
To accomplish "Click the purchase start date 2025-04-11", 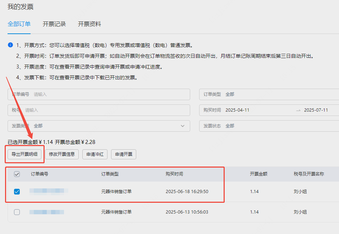I will click(x=237, y=110).
